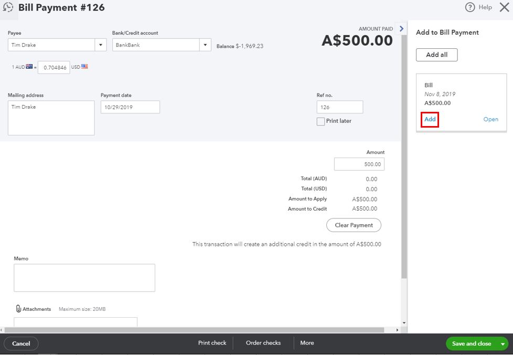Click the Attachments paperclip icon
513x355 pixels.
[x=18, y=309]
